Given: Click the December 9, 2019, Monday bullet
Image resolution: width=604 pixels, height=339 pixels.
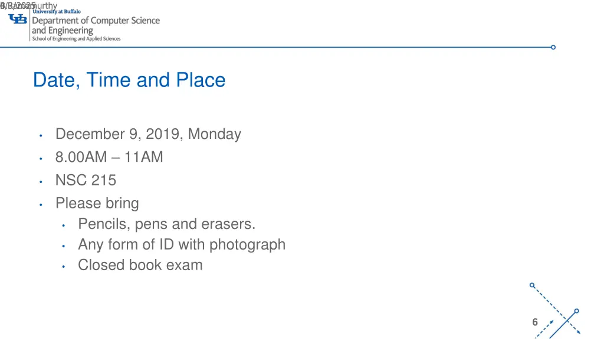Looking at the screenshot, I should [x=148, y=134].
